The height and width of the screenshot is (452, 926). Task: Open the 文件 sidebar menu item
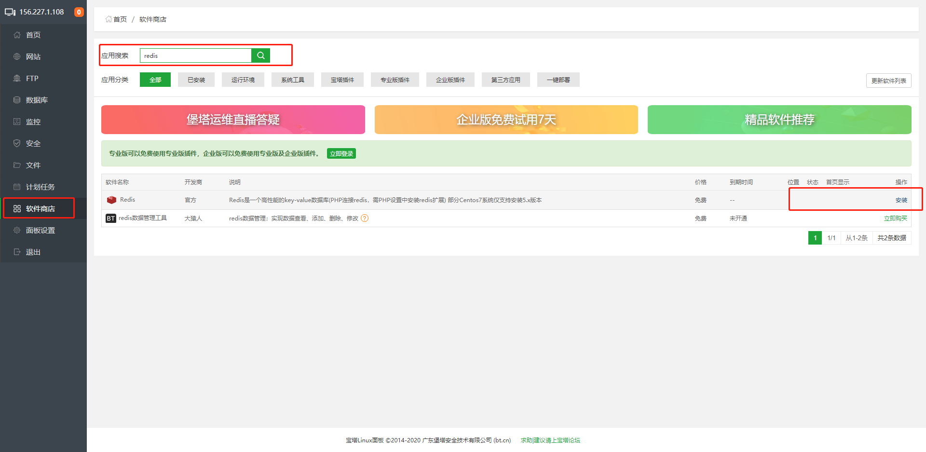pos(43,165)
